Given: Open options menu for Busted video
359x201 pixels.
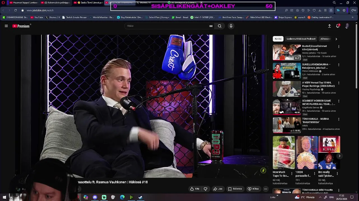Looking at the screenshot, I should 339,47.
